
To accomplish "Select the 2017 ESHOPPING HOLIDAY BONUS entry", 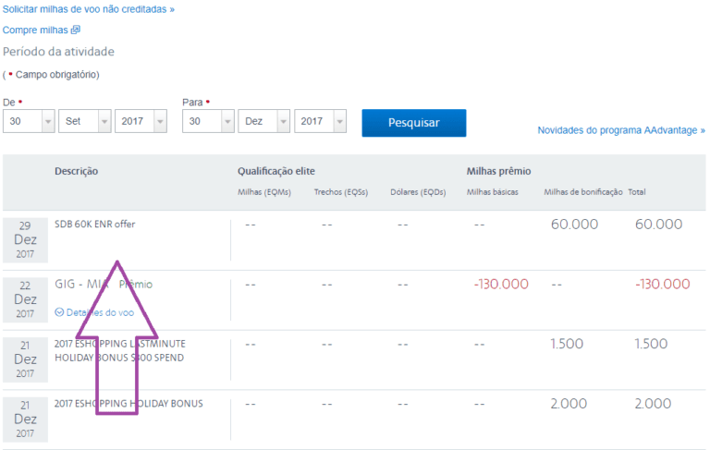I will pos(129,403).
